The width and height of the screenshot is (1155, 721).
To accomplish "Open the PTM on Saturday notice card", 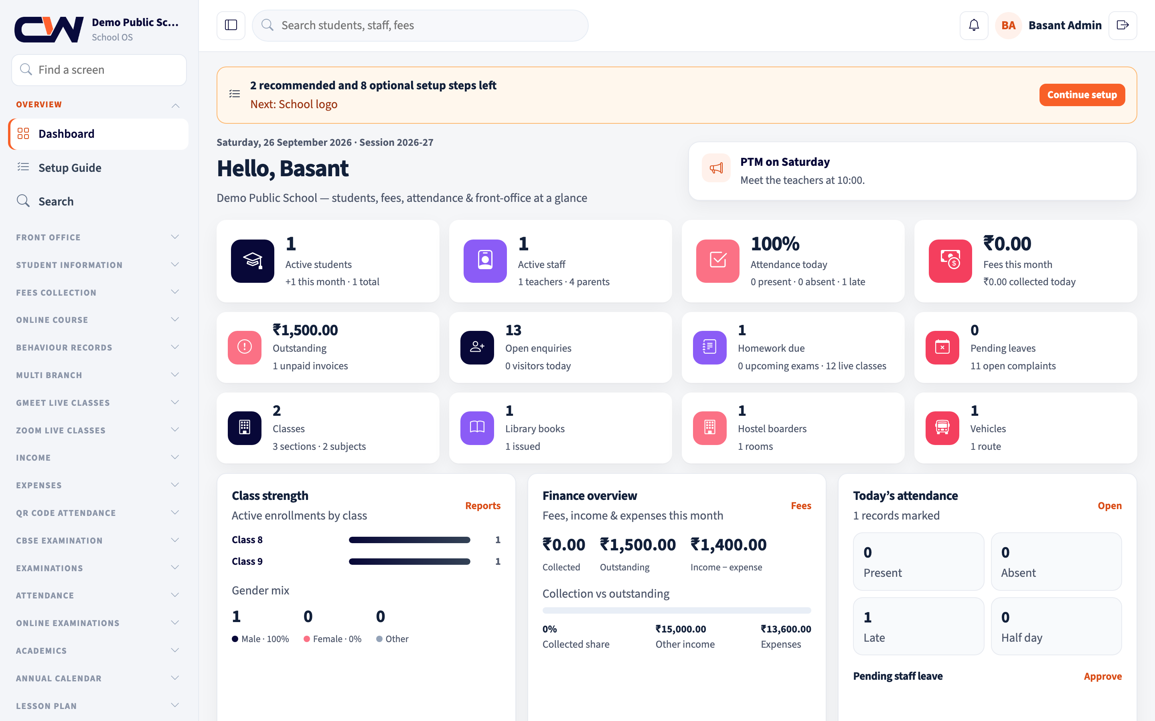I will (912, 171).
